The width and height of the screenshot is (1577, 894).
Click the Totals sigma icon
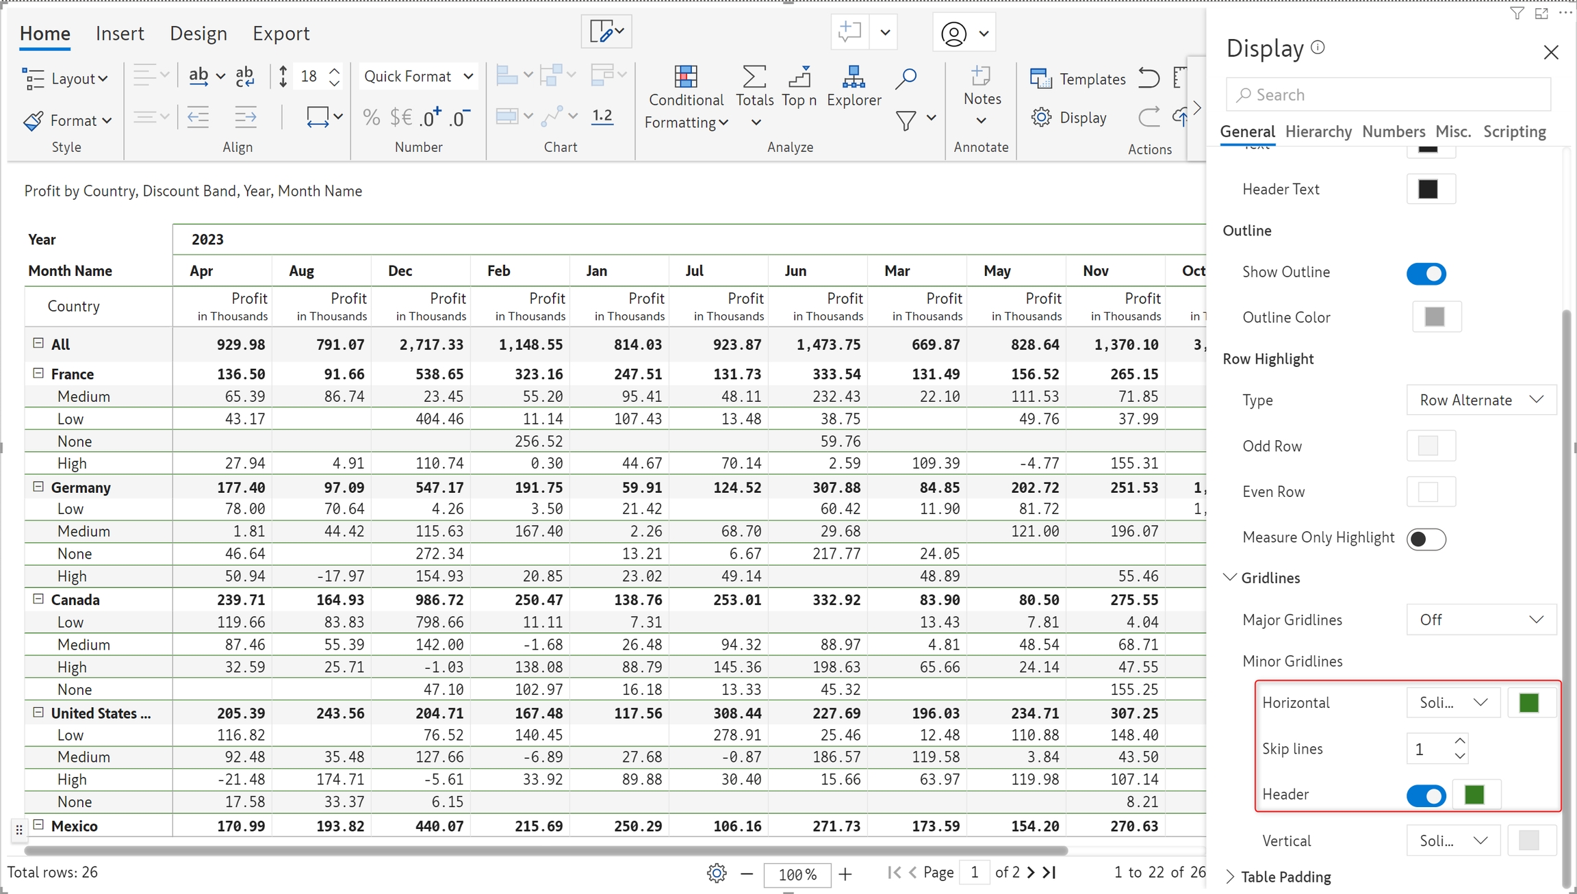[754, 77]
